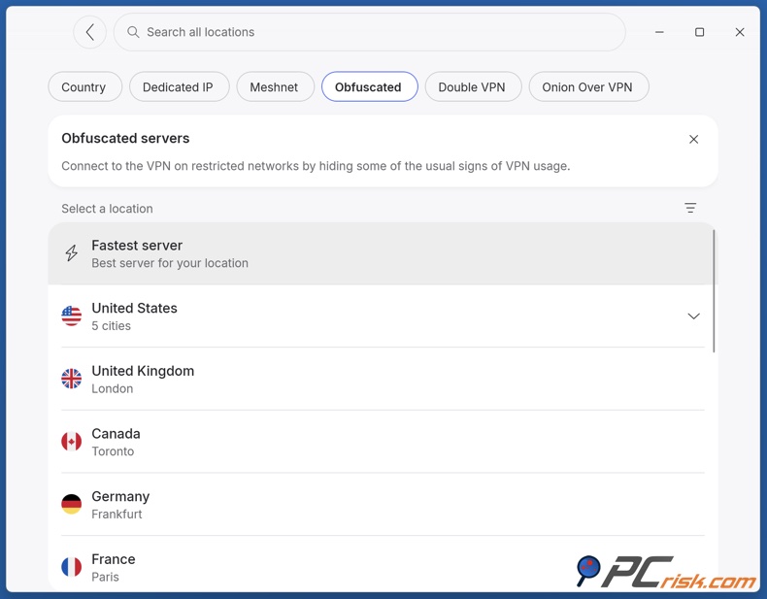Select United States location row
The image size is (767, 599).
click(381, 316)
